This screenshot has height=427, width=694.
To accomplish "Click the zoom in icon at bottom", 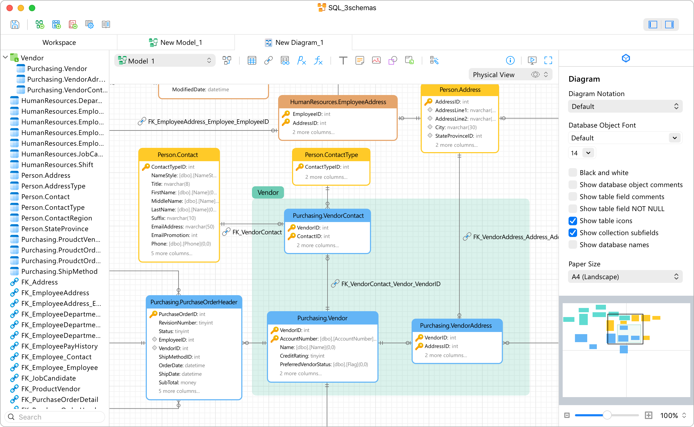I will [x=649, y=415].
